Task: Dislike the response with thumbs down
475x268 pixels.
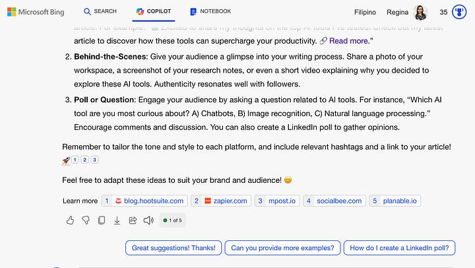Action: (86, 220)
